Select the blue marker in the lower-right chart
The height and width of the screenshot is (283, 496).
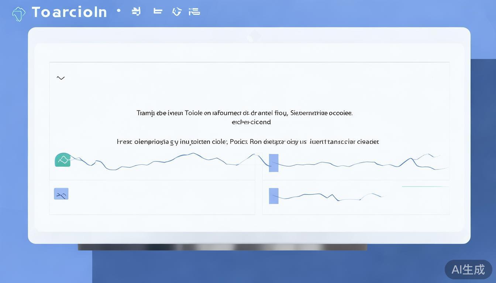273,196
